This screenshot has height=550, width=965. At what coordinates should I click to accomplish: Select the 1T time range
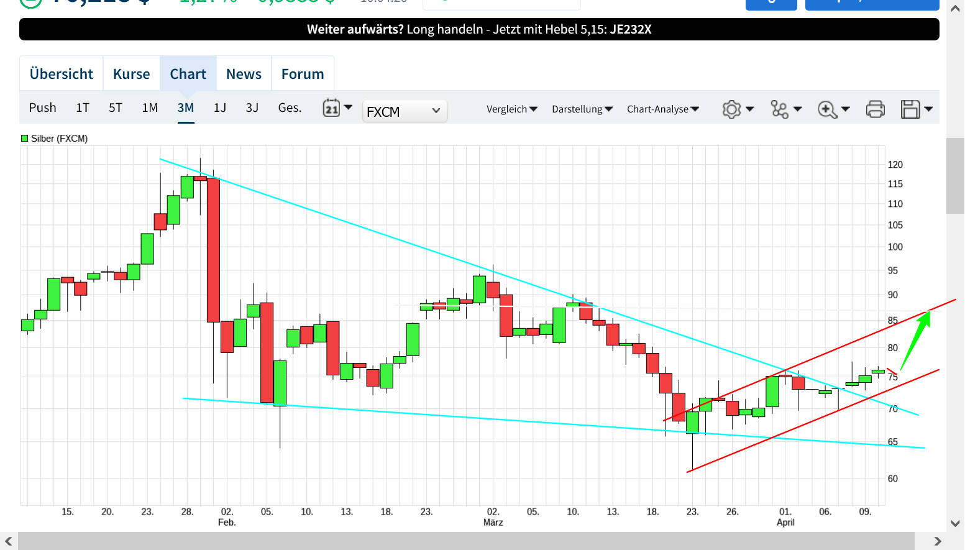coord(83,108)
